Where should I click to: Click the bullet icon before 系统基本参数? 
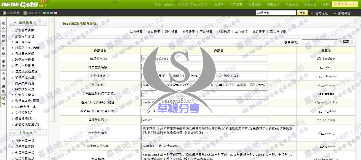pyautogui.click(x=13, y=30)
